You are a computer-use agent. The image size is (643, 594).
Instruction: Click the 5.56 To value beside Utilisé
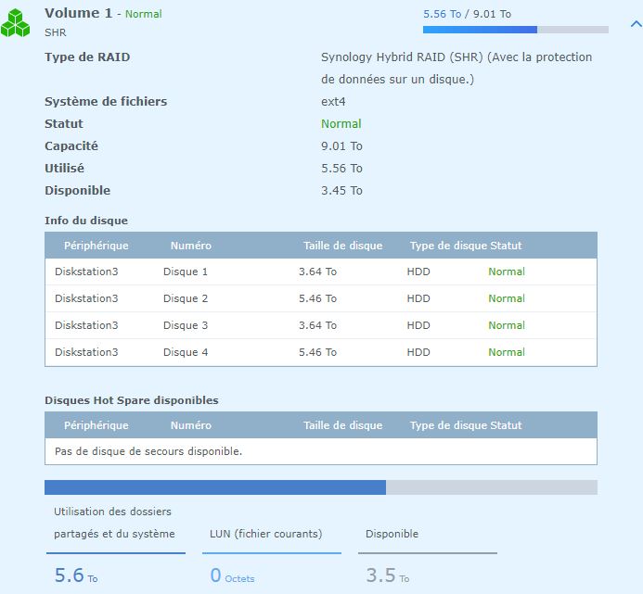point(341,169)
